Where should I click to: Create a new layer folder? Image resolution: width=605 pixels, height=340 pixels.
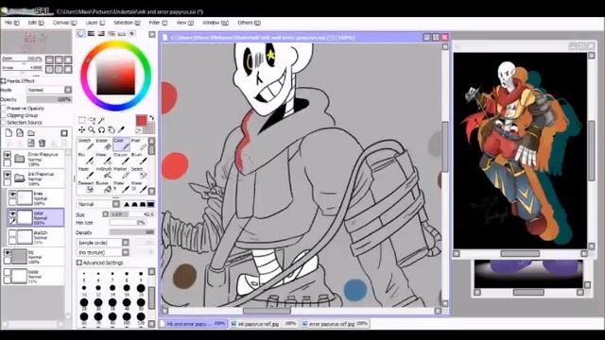coord(31,133)
